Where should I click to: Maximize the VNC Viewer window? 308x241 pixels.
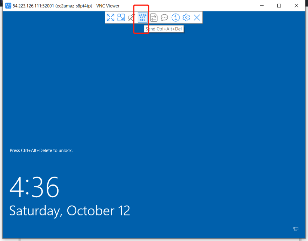tap(279, 6)
